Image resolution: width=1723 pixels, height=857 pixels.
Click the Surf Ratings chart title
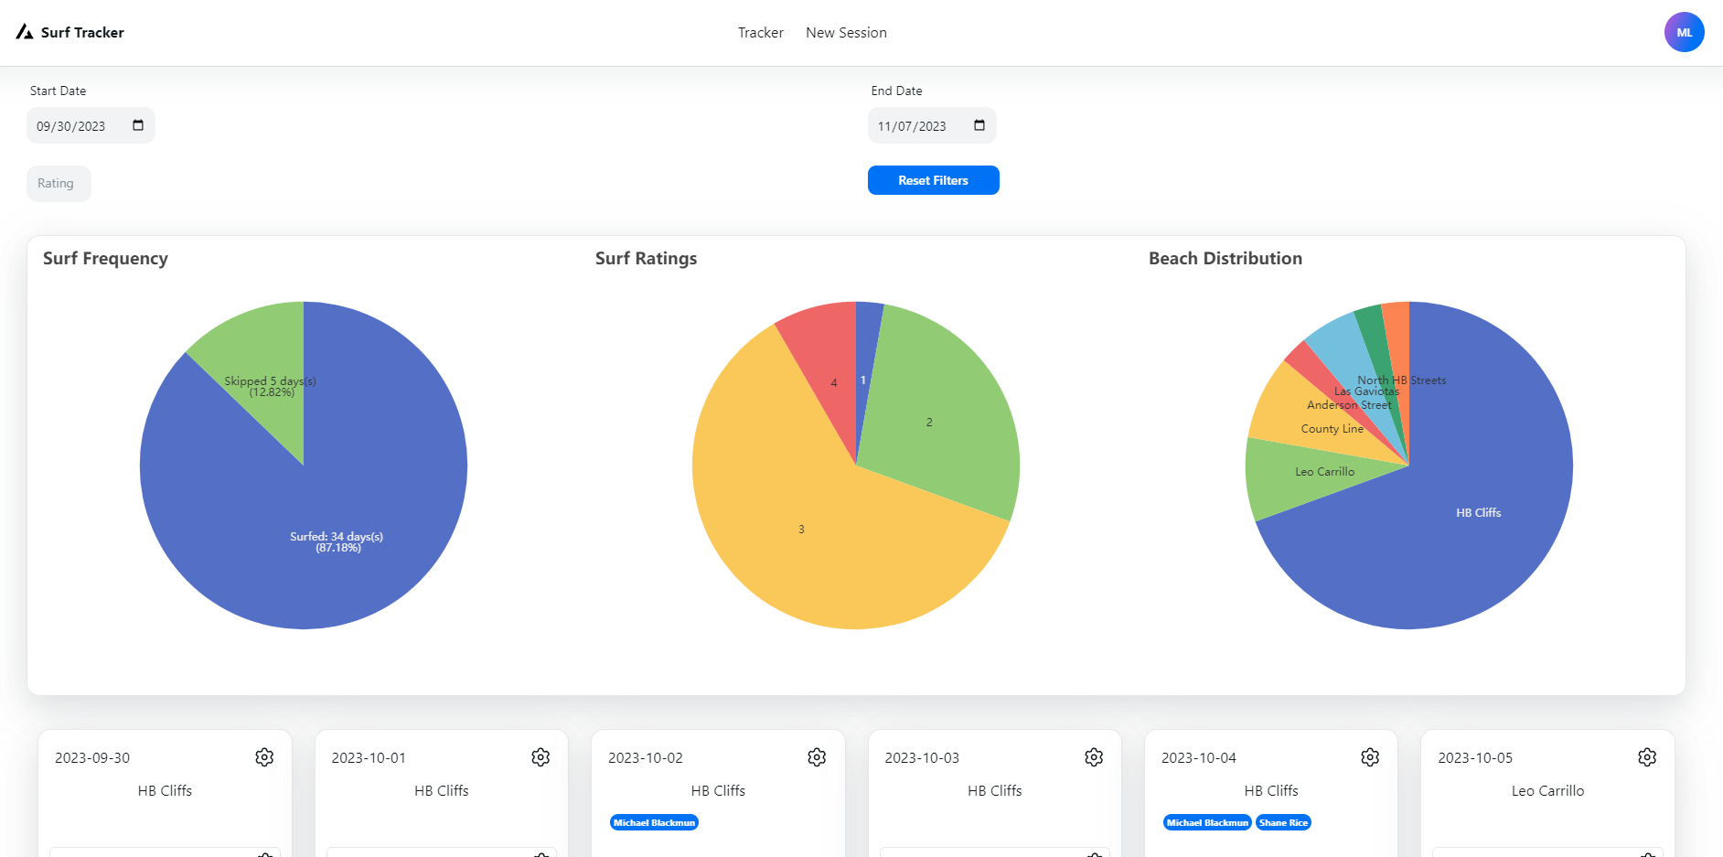tap(646, 258)
